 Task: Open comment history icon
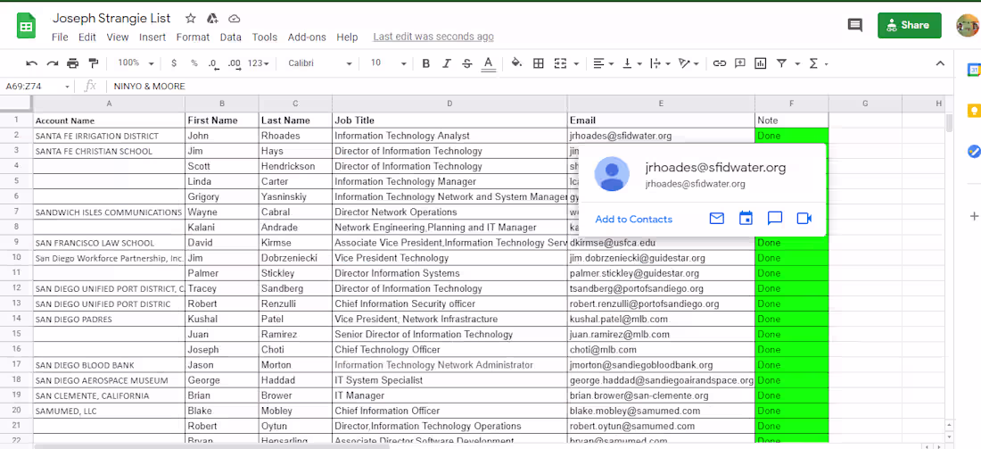[x=854, y=25]
